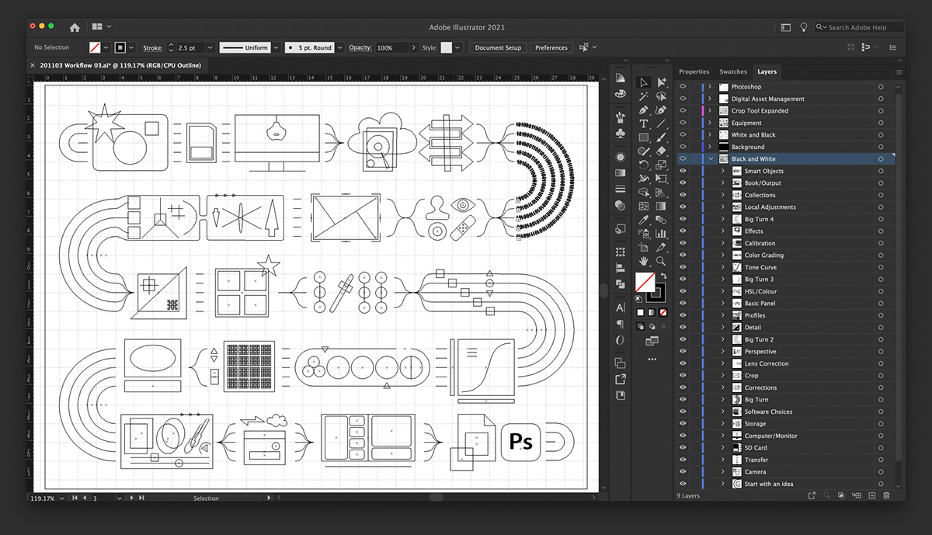Click the zoom level 119.17% field
The width and height of the screenshot is (932, 535).
43,498
